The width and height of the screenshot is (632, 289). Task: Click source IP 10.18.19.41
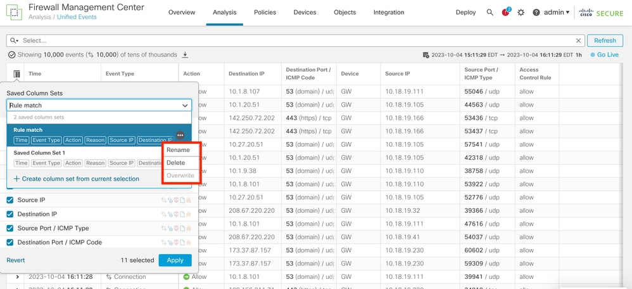403,237
